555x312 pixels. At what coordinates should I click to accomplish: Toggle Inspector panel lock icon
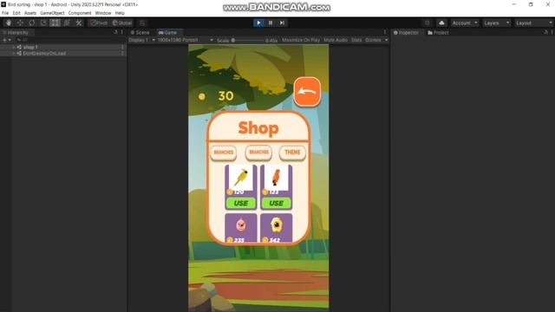click(x=545, y=32)
